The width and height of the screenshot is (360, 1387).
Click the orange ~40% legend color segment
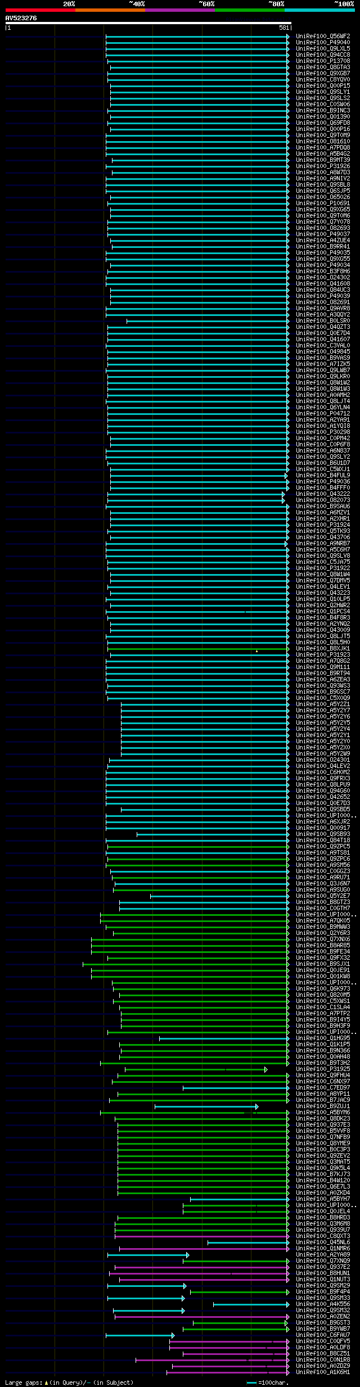[x=110, y=10]
